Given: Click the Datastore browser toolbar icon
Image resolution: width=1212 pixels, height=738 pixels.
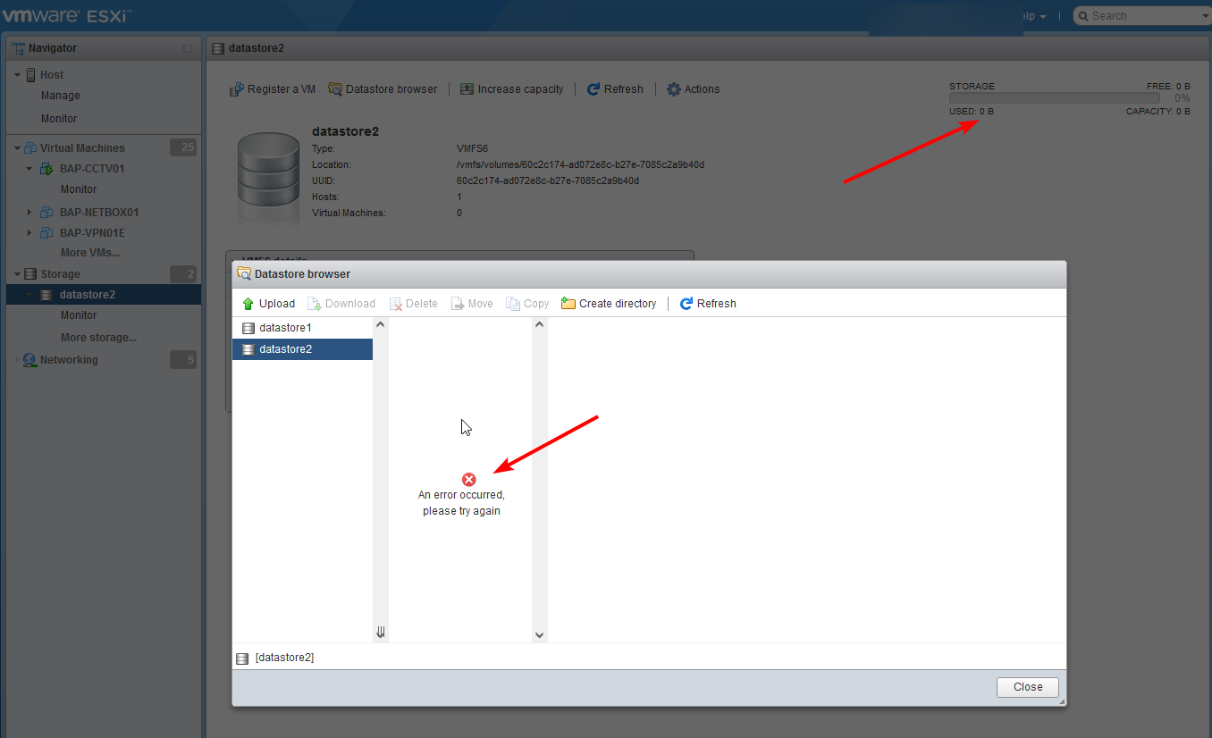Looking at the screenshot, I should 335,88.
